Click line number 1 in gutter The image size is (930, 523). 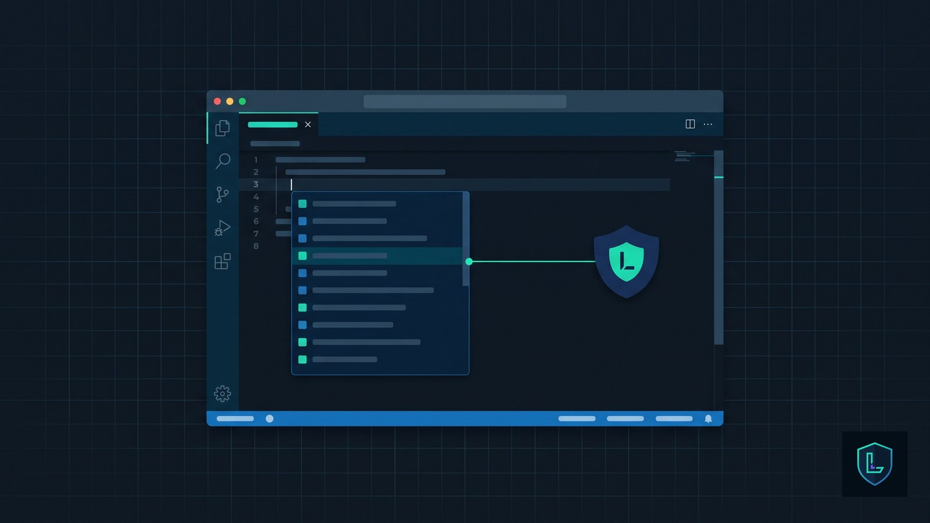click(x=256, y=160)
